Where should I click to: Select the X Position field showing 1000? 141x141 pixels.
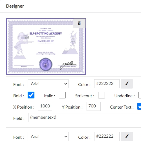[45, 106]
